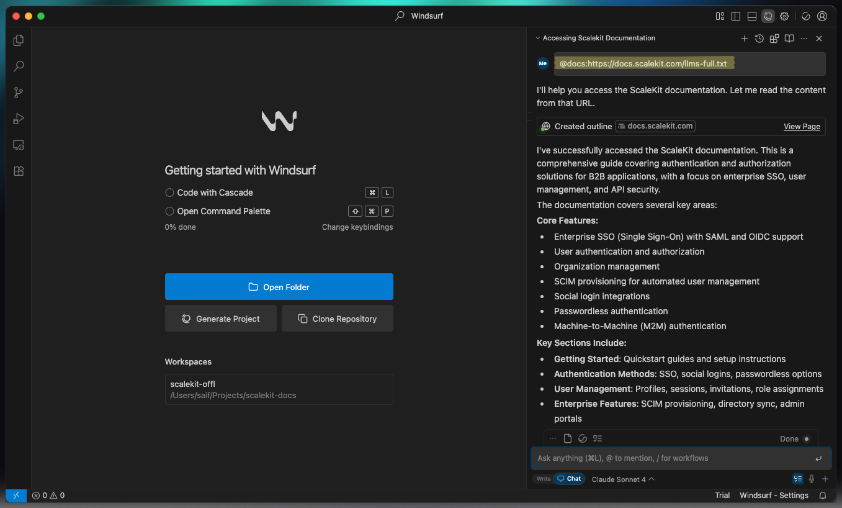Select the Open Command Palette radio button
Image resolution: width=842 pixels, height=508 pixels.
[169, 211]
